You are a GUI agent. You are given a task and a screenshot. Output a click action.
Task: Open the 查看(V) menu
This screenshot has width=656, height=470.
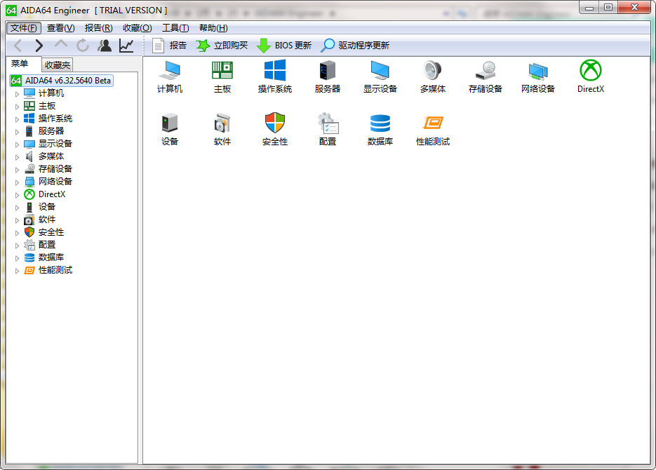[x=60, y=28]
